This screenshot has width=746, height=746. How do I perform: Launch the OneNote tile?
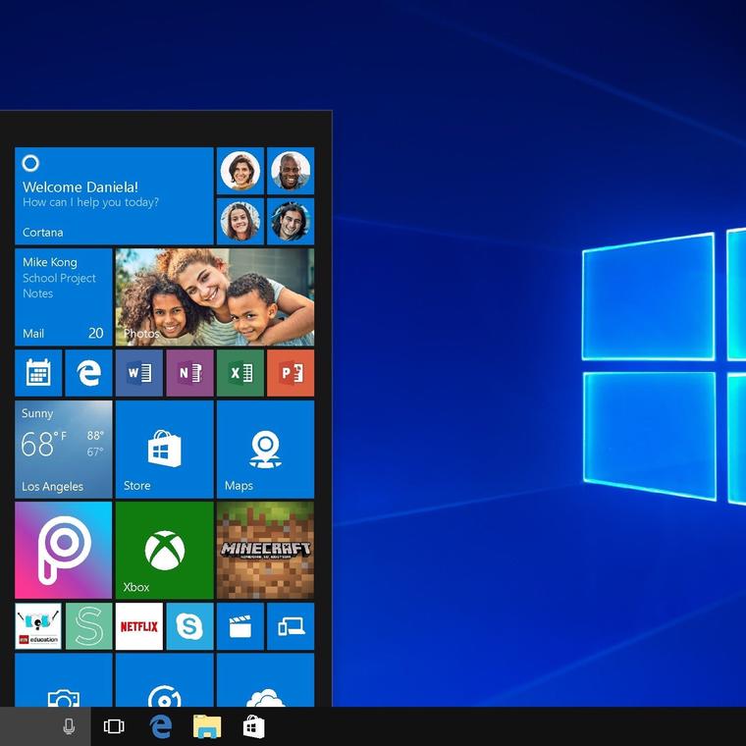[189, 373]
